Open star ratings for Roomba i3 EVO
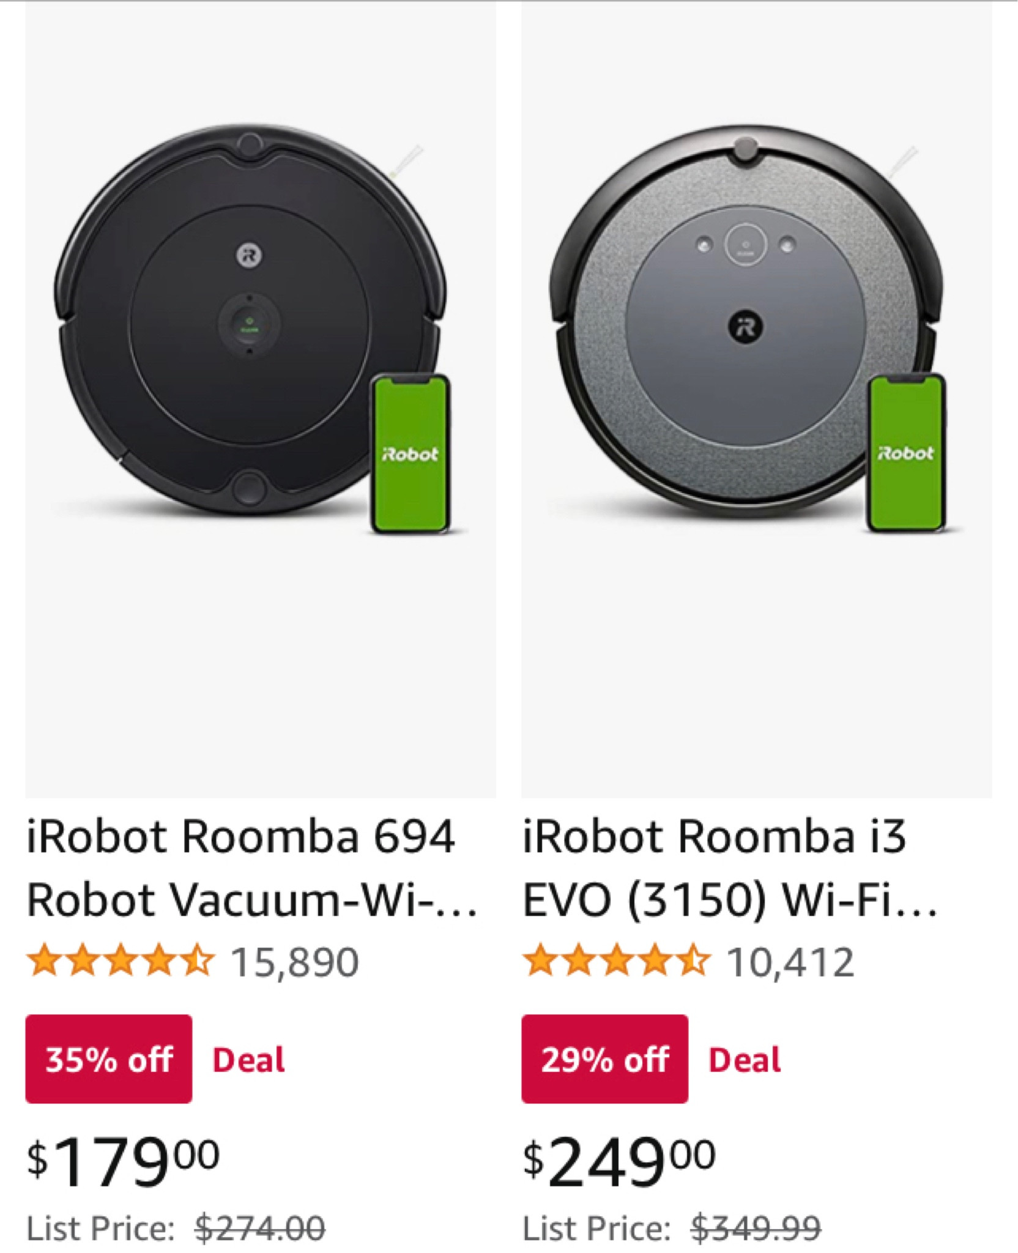This screenshot has width=1018, height=1253. pos(616,962)
